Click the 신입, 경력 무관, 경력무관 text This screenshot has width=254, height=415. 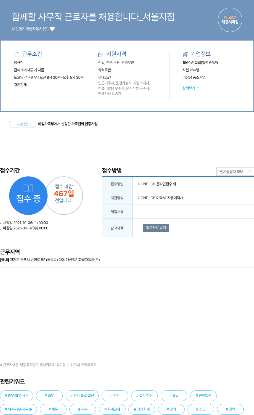pos(116,62)
